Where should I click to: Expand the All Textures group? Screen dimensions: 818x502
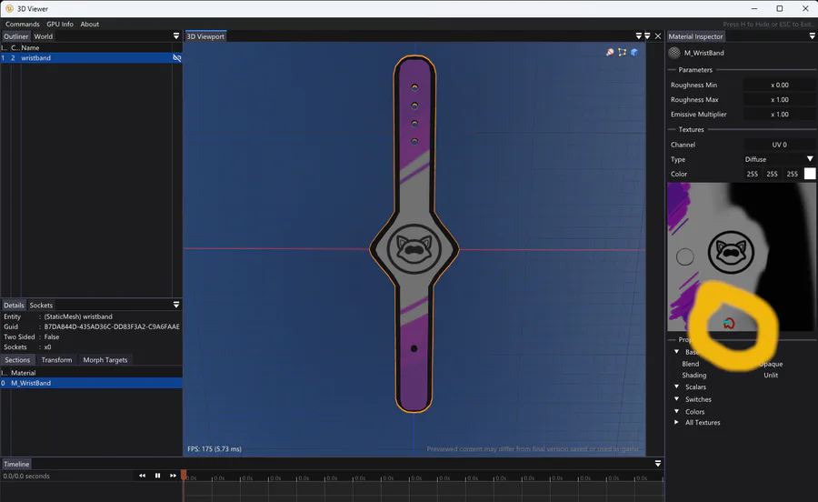pos(676,422)
